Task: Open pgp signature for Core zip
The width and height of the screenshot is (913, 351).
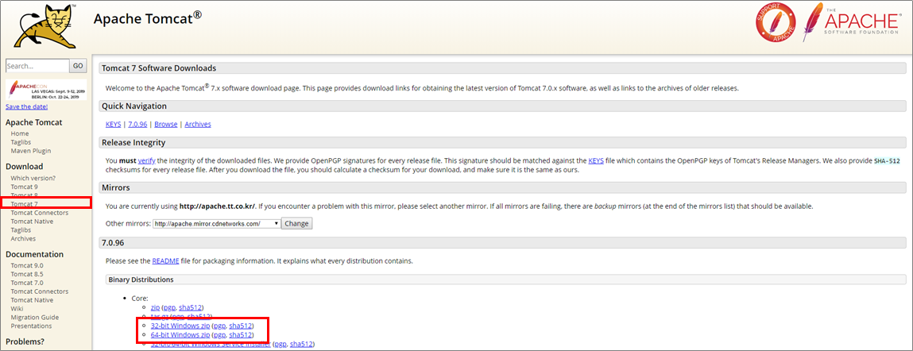Action: point(169,307)
